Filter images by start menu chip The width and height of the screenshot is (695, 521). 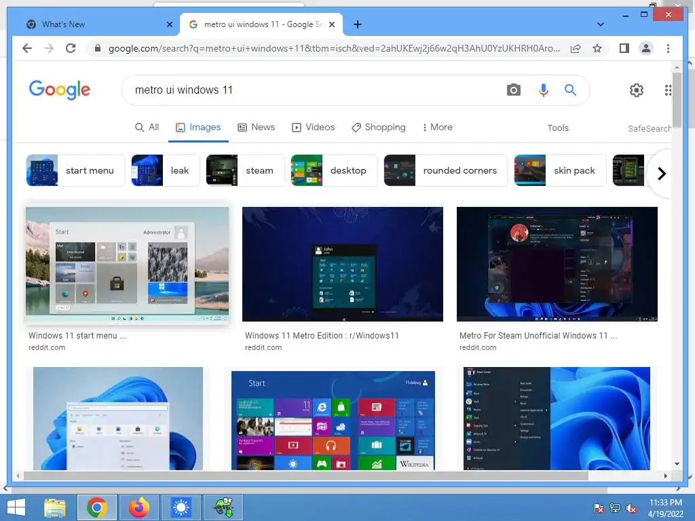[x=75, y=170]
